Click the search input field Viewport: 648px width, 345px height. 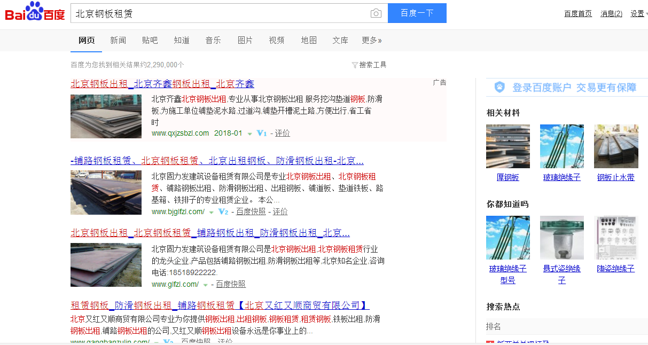tap(219, 13)
